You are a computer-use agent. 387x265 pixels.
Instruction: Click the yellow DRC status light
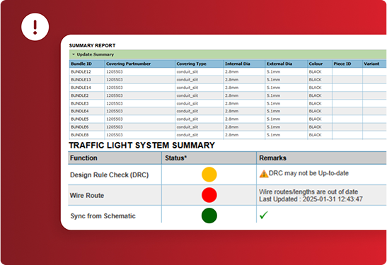(209, 175)
